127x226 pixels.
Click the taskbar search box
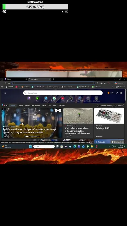[x=44, y=147]
